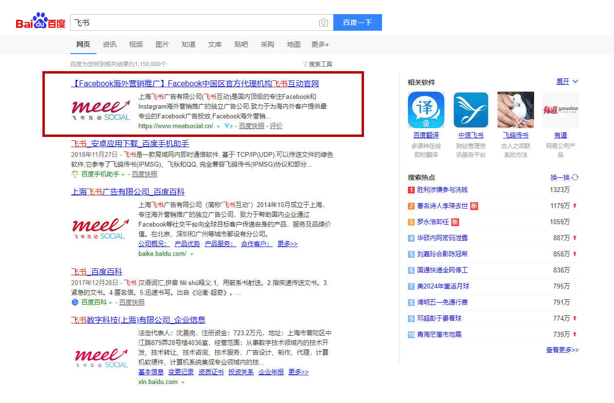This screenshot has width=614, height=403.
Task: Expand the 更多» tab menu
Action: click(320, 44)
